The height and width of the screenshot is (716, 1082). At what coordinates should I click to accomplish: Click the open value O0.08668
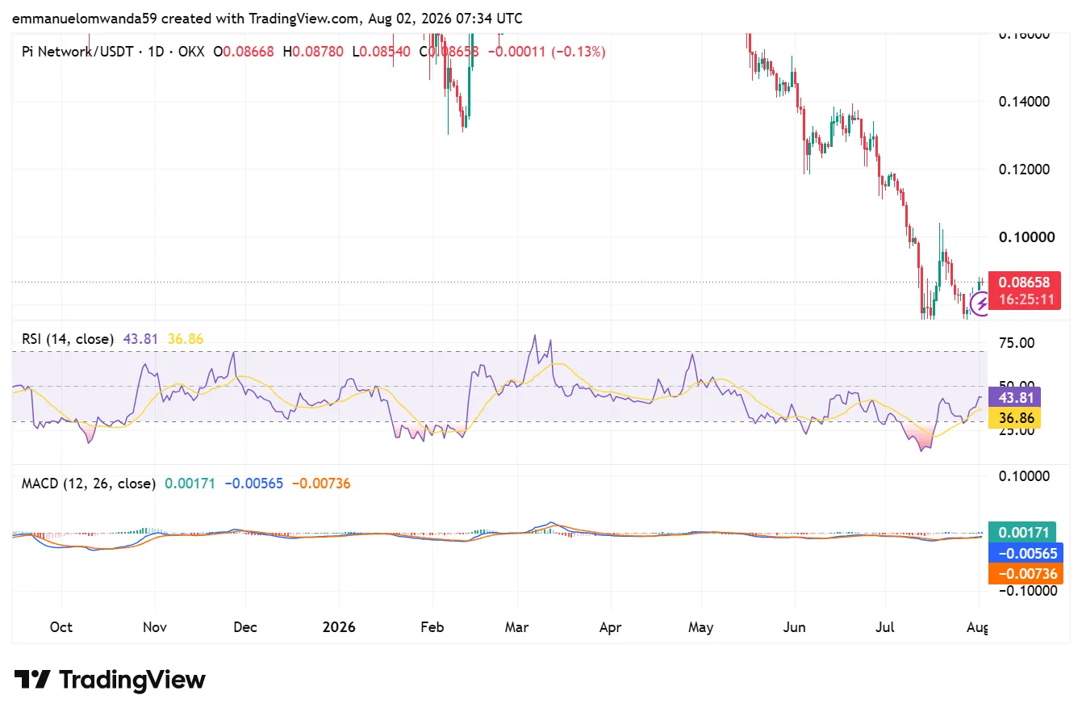244,52
